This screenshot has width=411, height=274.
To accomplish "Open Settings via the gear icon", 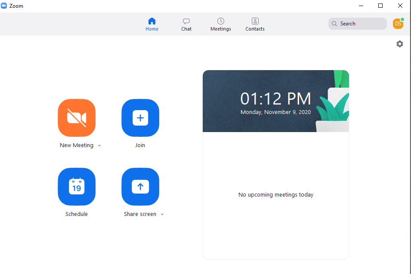I will point(400,44).
